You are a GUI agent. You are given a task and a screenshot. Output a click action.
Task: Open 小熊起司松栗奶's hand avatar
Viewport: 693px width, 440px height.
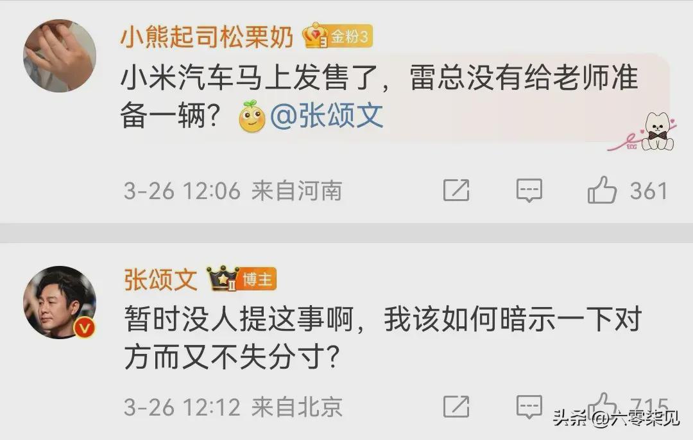point(60,56)
